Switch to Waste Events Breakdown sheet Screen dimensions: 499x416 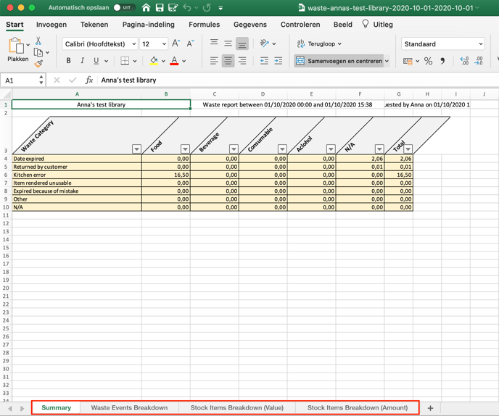click(129, 408)
